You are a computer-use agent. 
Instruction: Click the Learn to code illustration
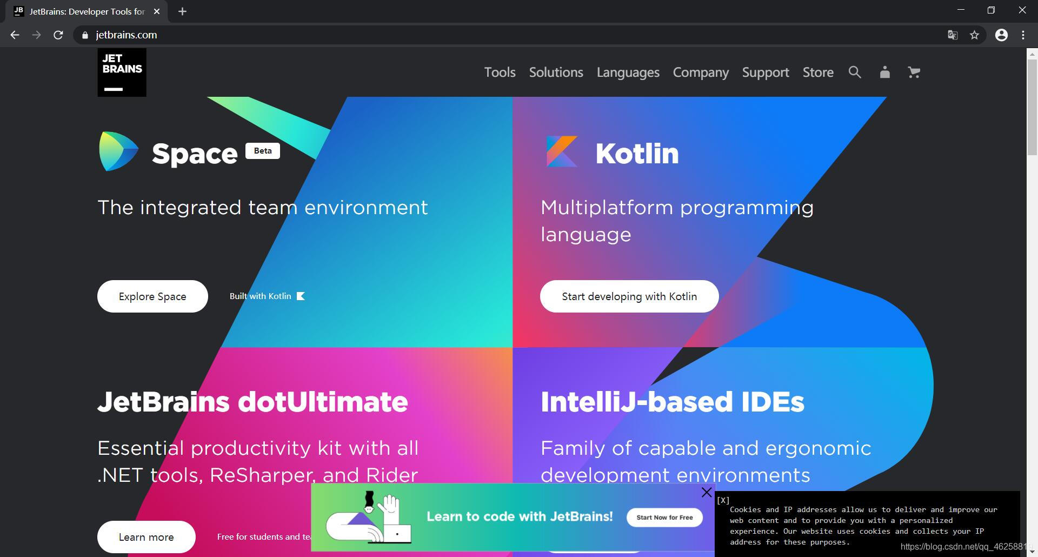pos(369,517)
